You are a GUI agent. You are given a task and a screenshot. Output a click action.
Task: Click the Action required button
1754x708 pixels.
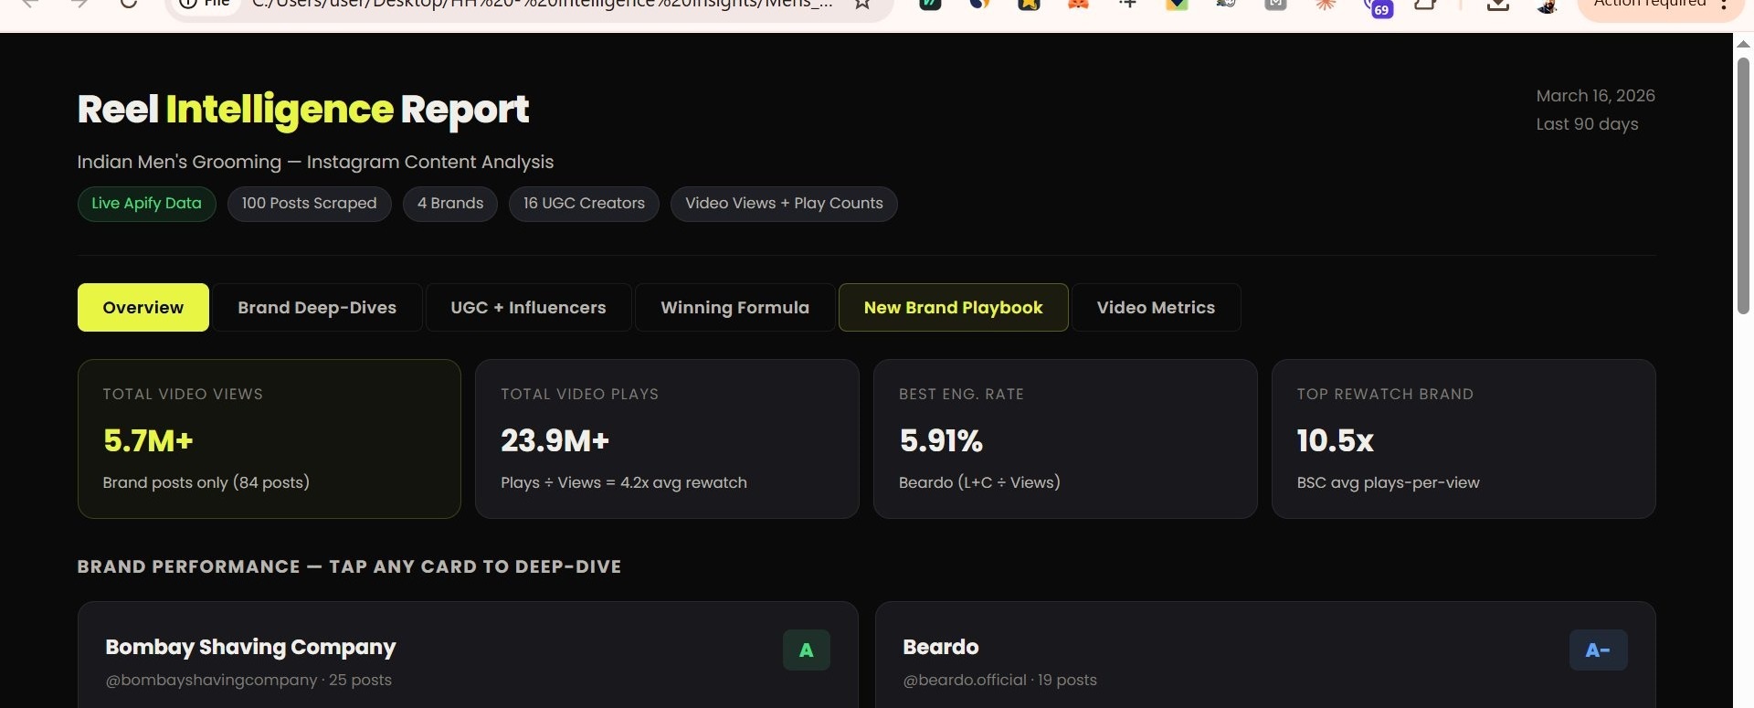click(x=1650, y=4)
